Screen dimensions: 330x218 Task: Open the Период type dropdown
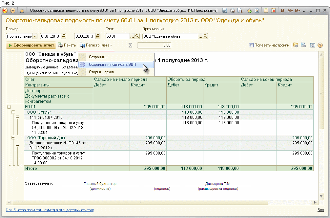[35, 36]
